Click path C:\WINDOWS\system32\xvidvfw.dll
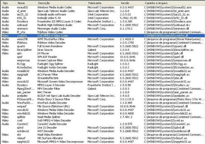The image size is (205, 144). pos(166,36)
